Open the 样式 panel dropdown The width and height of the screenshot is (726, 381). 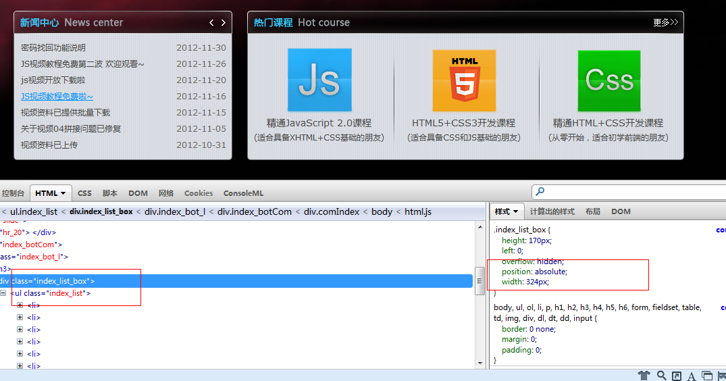(515, 211)
